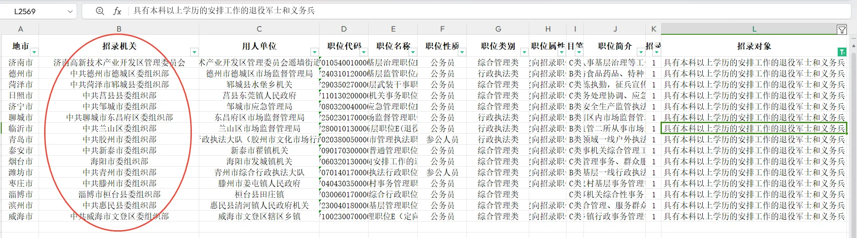This screenshot has width=857, height=238.
Task: Open the 地市 filter dropdown
Action: click(34, 52)
